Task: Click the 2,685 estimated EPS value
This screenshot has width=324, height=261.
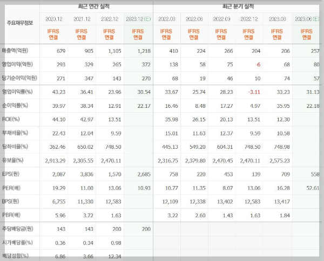Action: [x=144, y=174]
